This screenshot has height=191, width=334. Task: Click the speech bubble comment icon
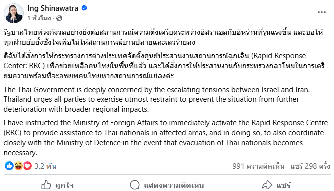point(135,185)
